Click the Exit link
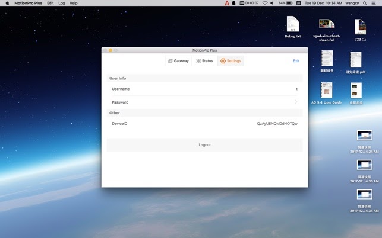The image size is (382, 238). click(x=296, y=61)
